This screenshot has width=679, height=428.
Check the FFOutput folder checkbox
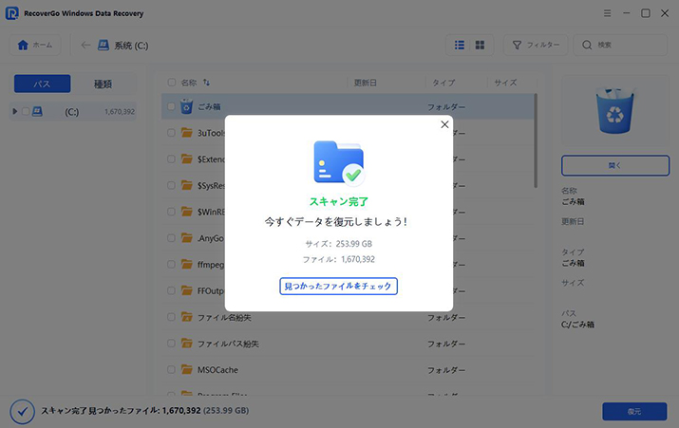click(172, 290)
